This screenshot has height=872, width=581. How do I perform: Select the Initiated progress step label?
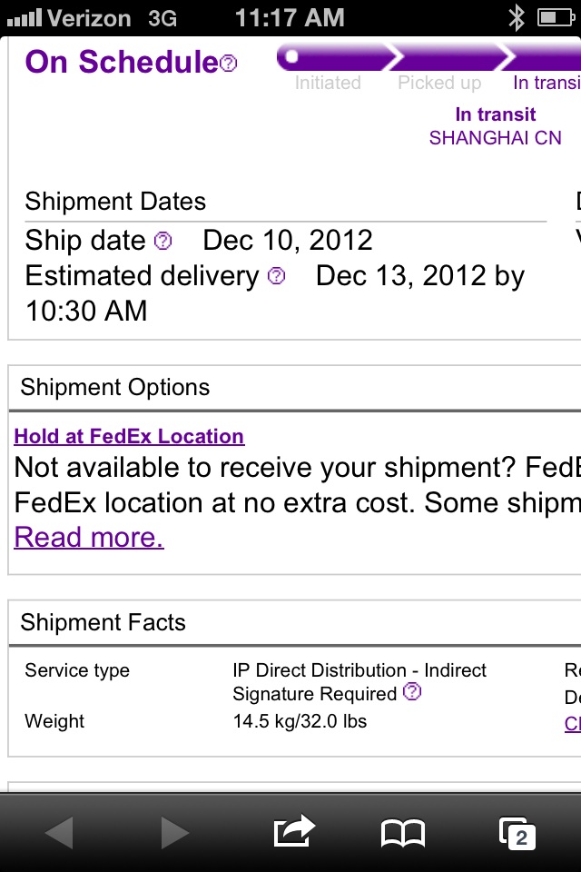pyautogui.click(x=328, y=83)
